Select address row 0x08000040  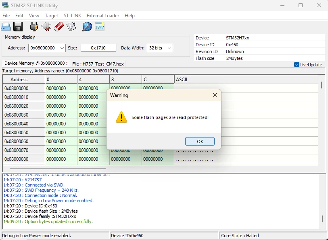click(24, 124)
